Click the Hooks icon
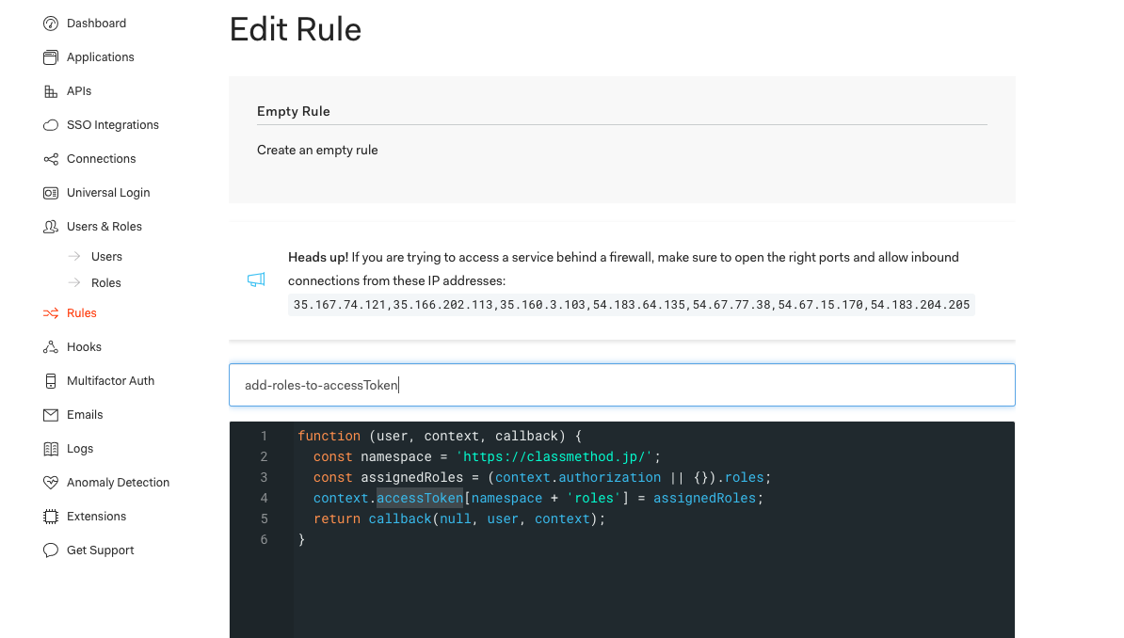The width and height of the screenshot is (1124, 638). 50,347
